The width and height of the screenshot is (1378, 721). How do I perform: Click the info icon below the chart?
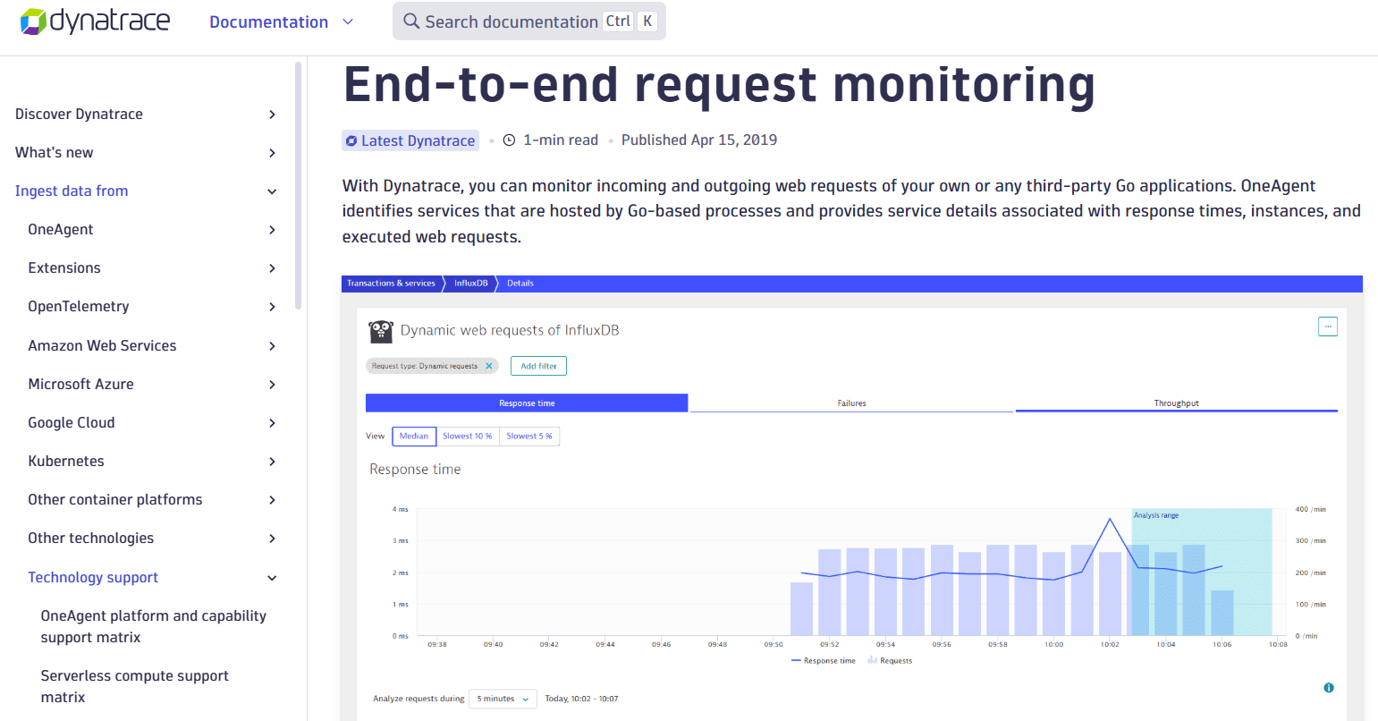pos(1329,687)
